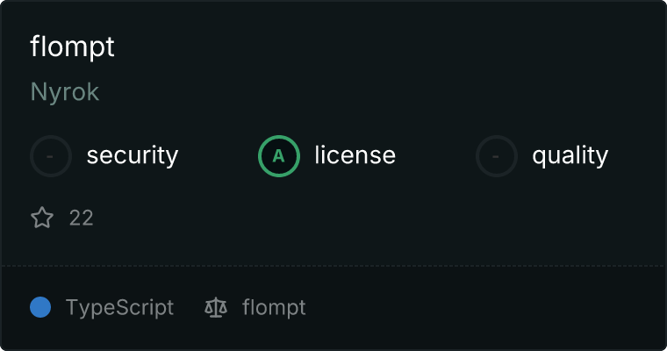The image size is (667, 351).
Task: Click the dashed divider above the footer
Action: (x=333, y=266)
